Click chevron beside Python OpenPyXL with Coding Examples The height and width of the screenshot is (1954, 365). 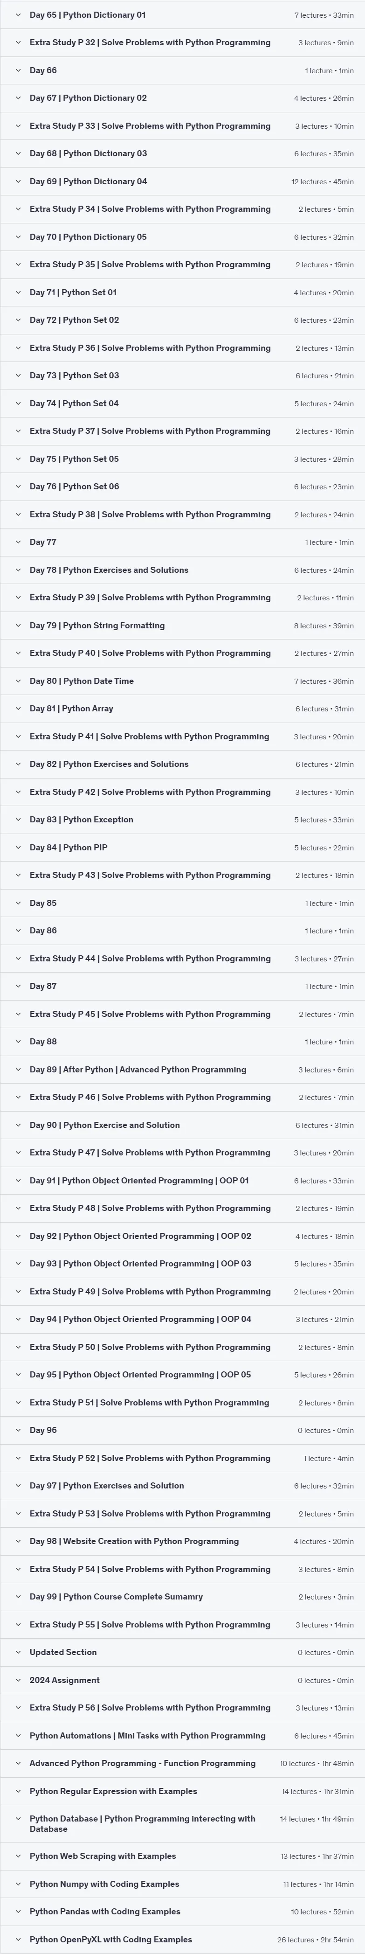coord(18,1940)
